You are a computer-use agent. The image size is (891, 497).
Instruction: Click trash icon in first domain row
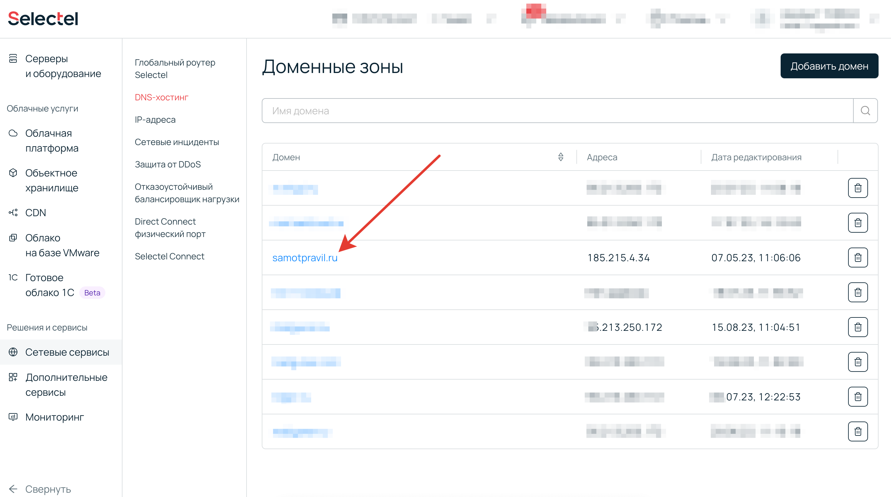point(858,188)
